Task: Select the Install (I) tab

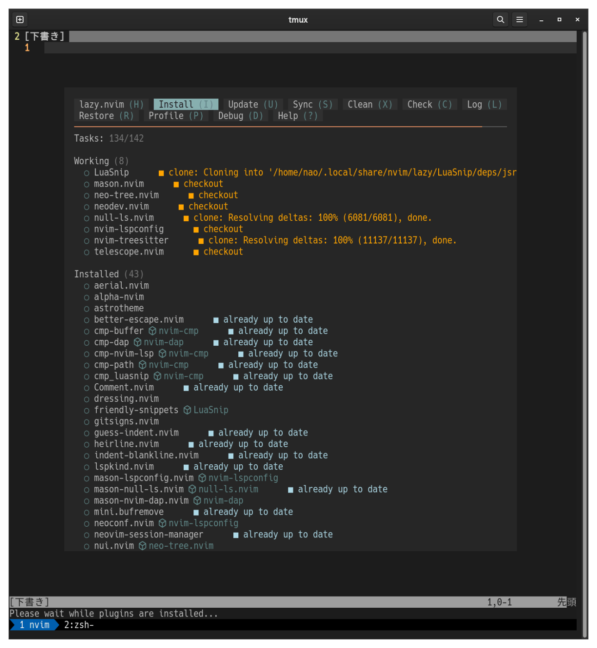Action: pos(186,105)
